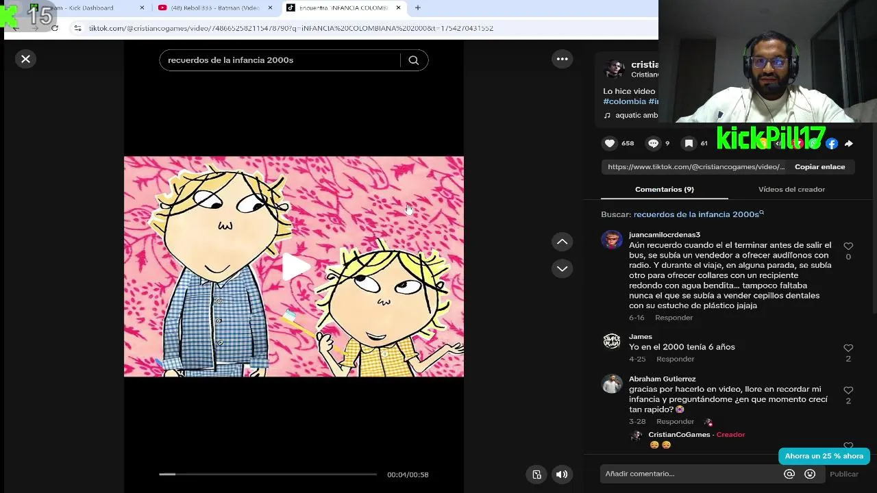
Task: Copy the video link with Copiar enlace
Action: coord(819,167)
